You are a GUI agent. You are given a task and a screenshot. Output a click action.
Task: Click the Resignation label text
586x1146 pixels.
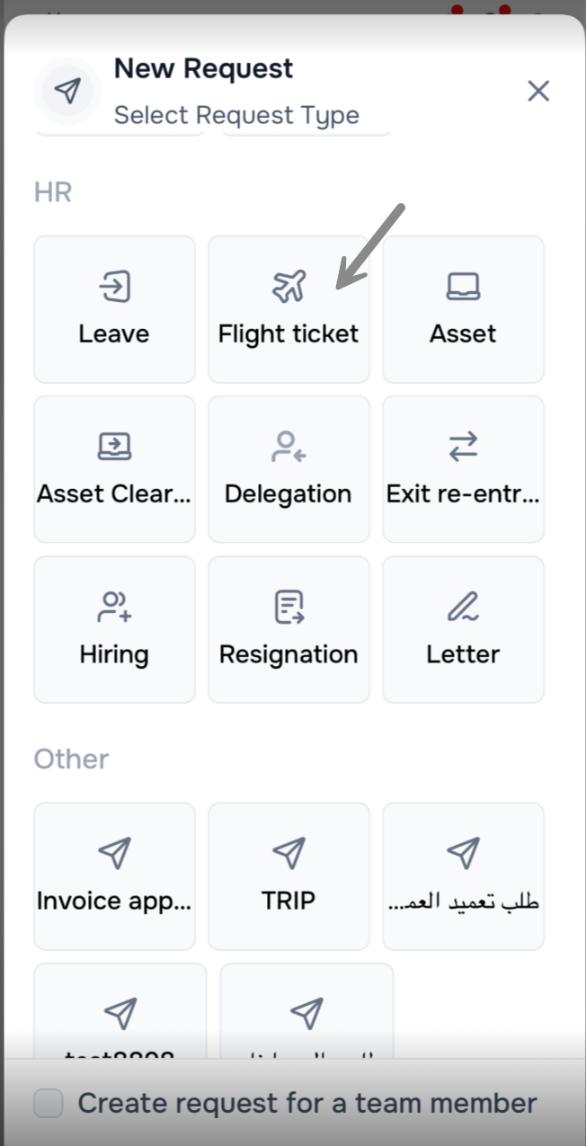point(289,654)
